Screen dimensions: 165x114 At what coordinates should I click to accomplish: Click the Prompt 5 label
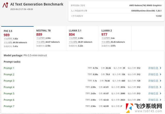click(9, 93)
